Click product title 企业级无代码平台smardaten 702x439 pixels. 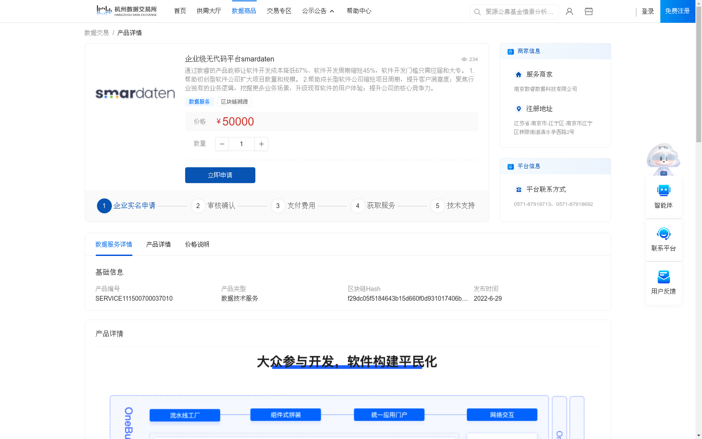(229, 59)
